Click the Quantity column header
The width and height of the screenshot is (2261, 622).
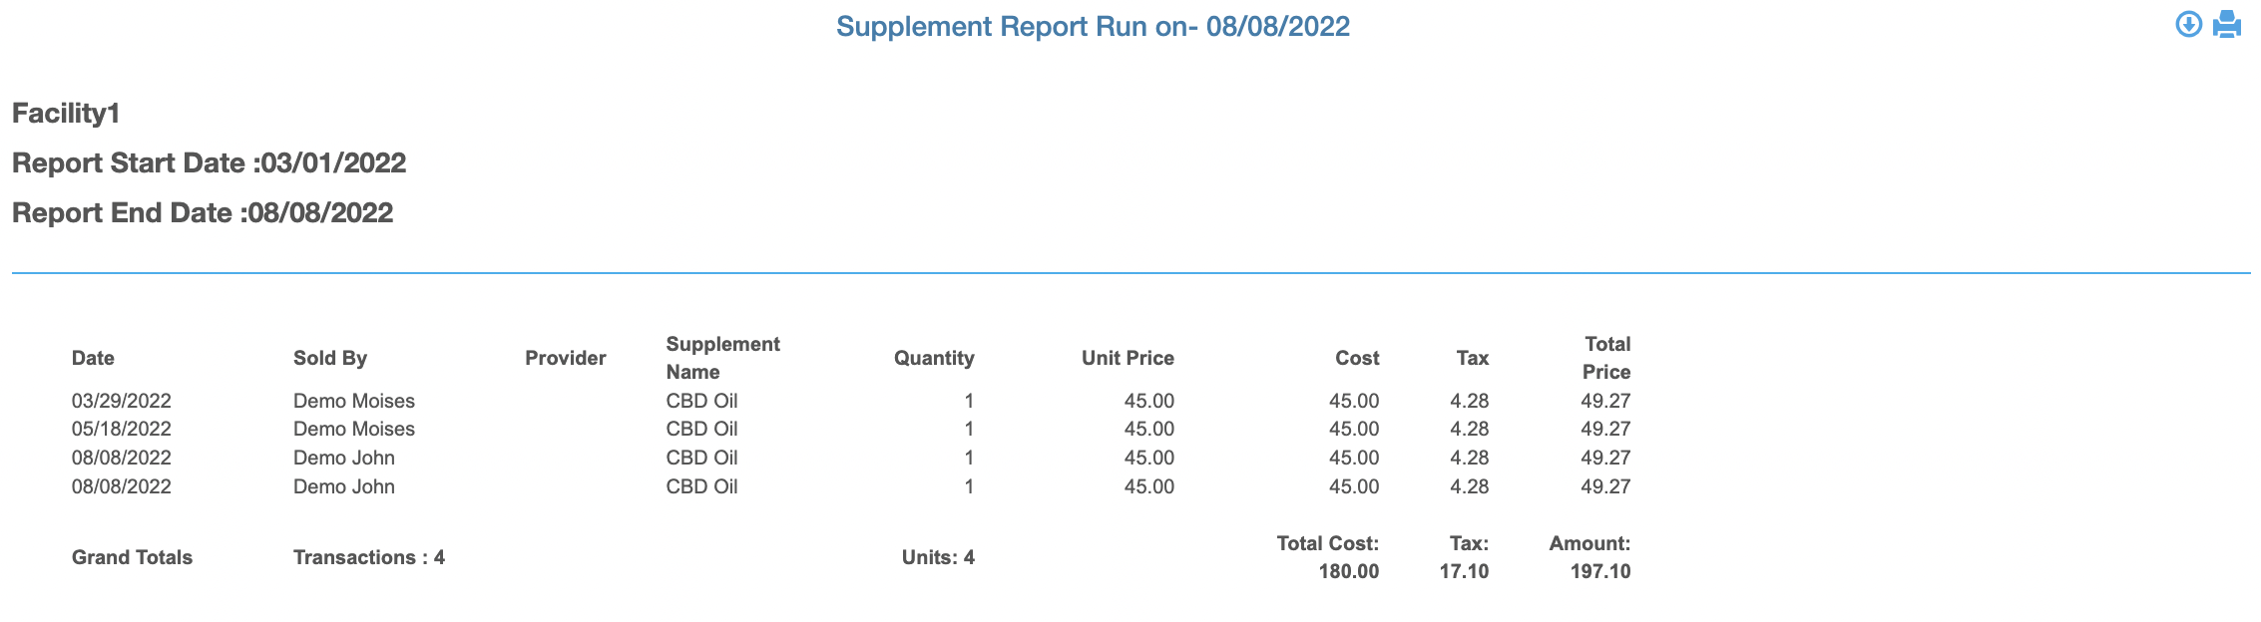pyautogui.click(x=934, y=358)
